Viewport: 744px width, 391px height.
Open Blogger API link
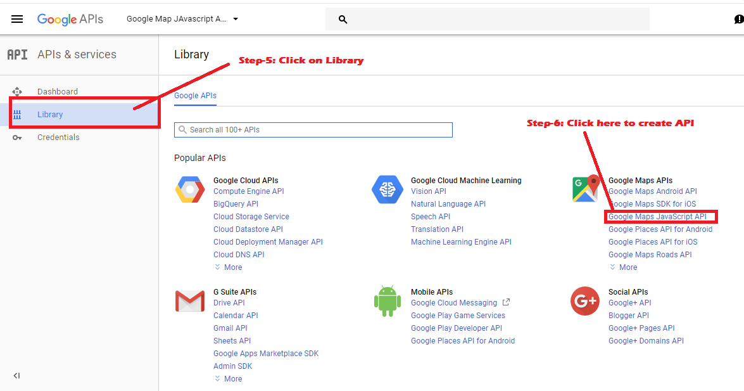tap(629, 316)
